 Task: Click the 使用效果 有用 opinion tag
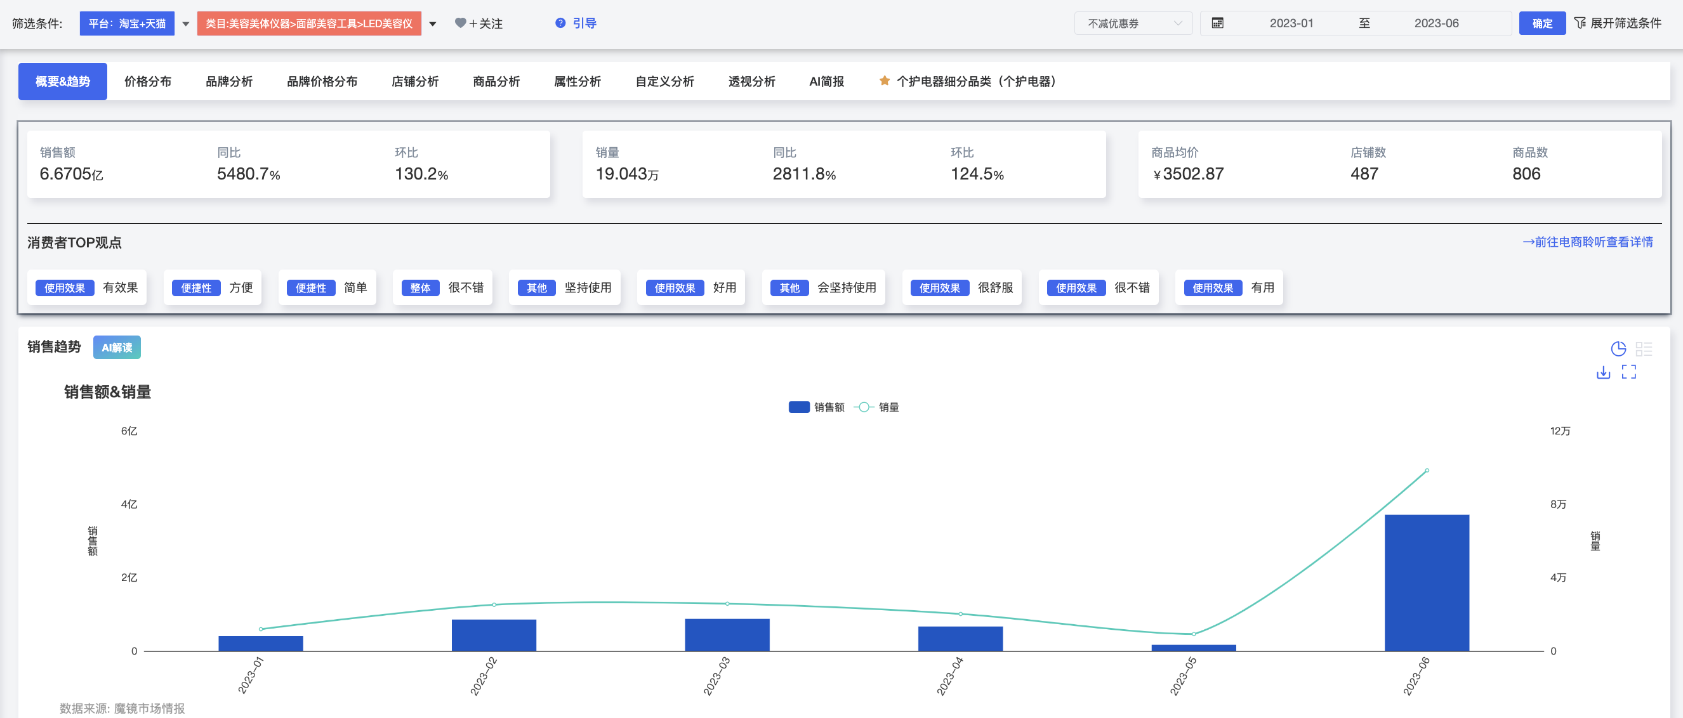[1229, 288]
